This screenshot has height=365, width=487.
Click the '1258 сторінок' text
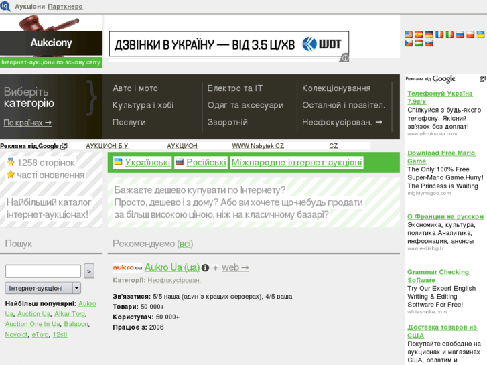(x=46, y=163)
